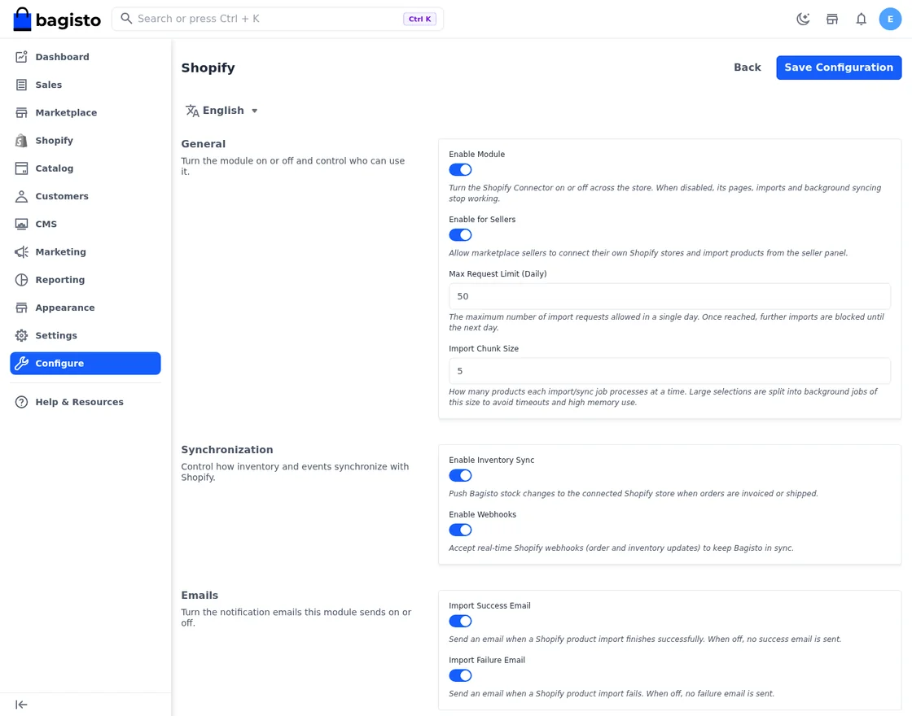
Task: Click the Reporting chart icon
Action: point(21,280)
